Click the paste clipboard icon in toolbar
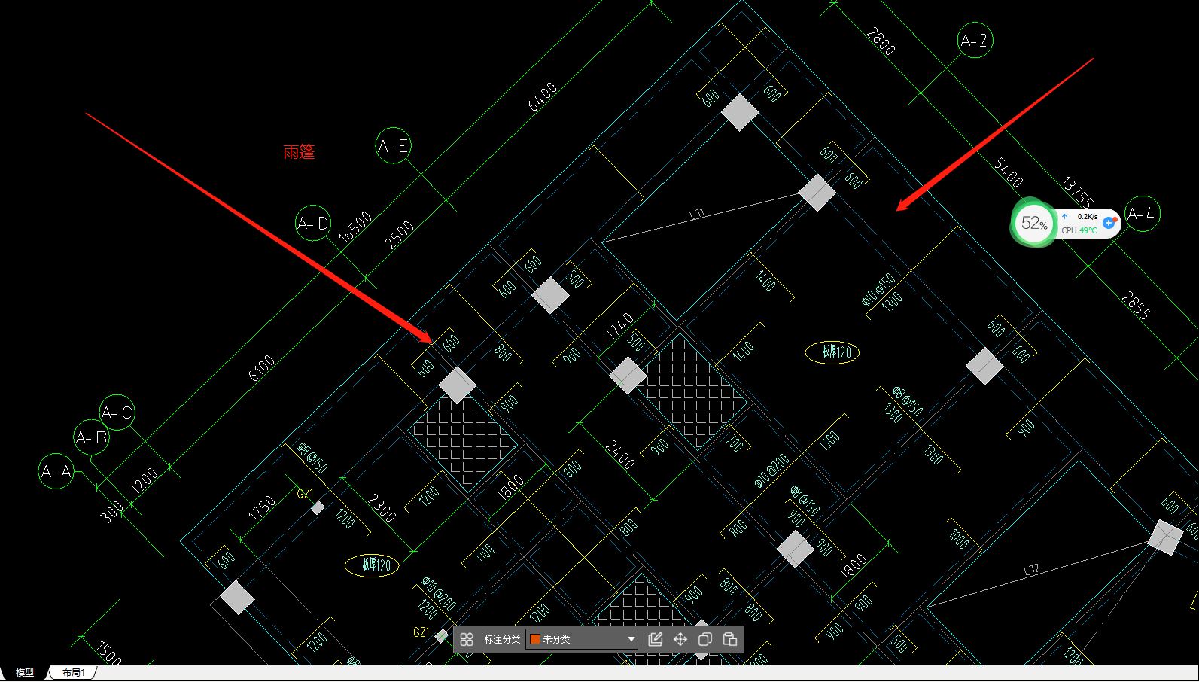Screen dimensions: 1199x682 point(730,639)
